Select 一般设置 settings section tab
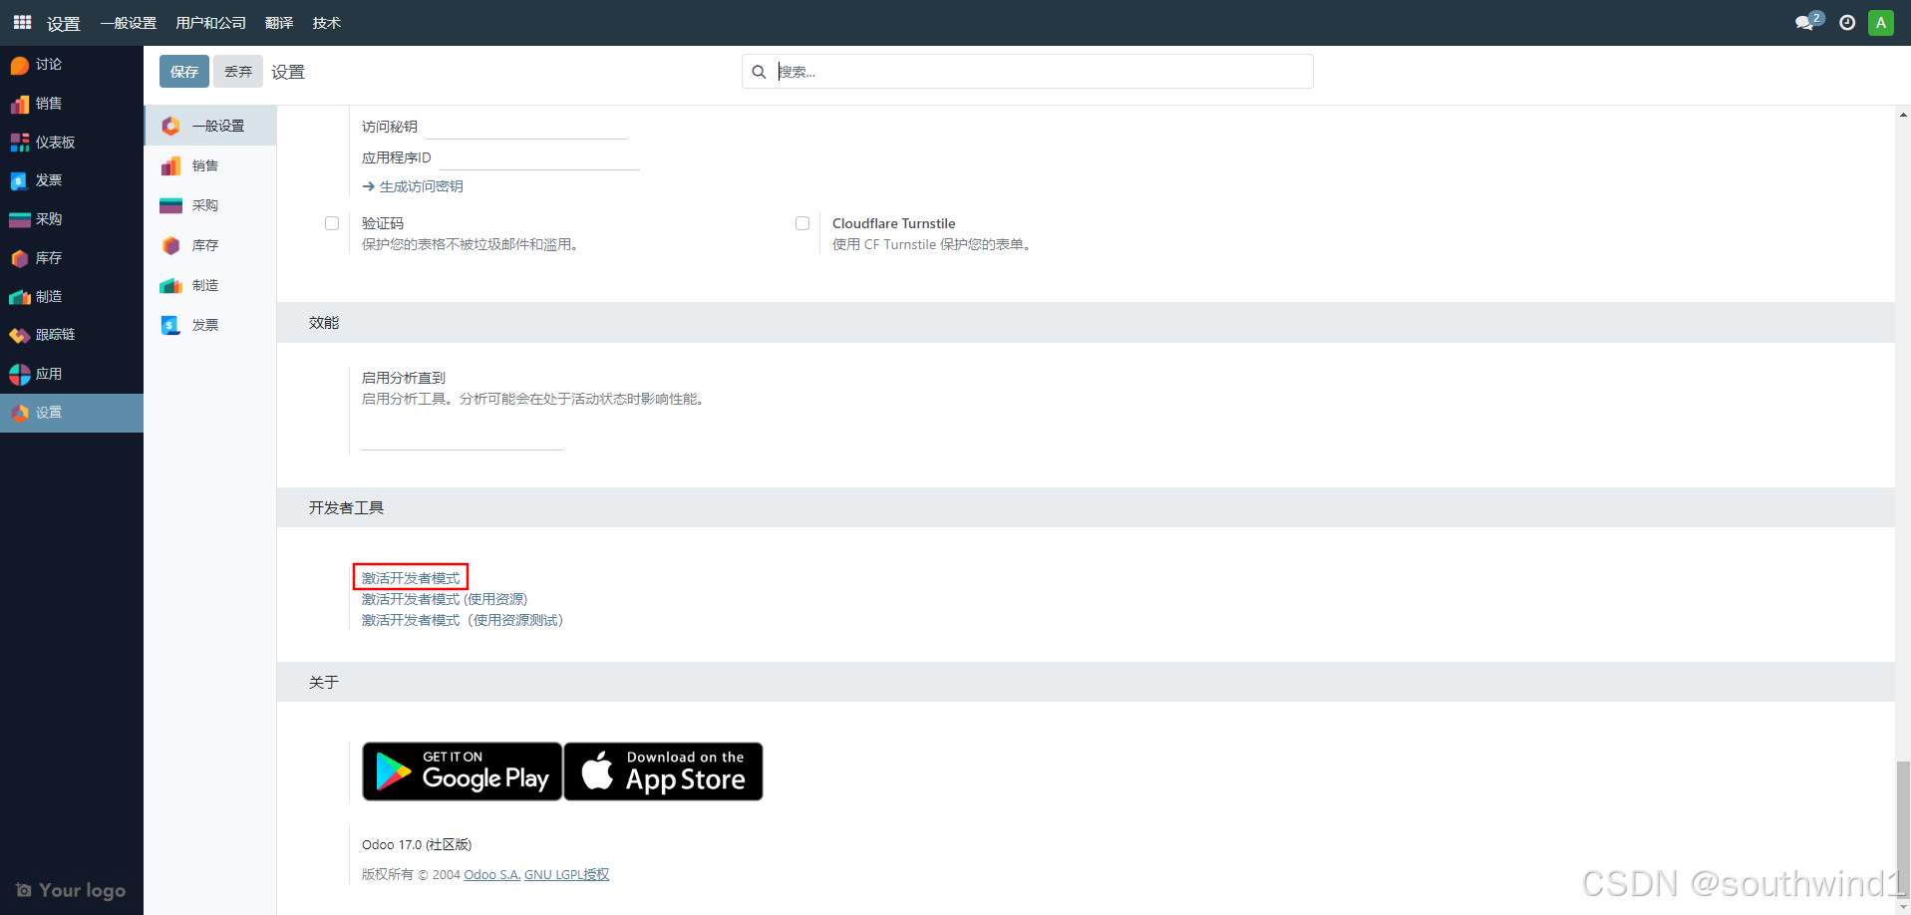 pyautogui.click(x=211, y=126)
